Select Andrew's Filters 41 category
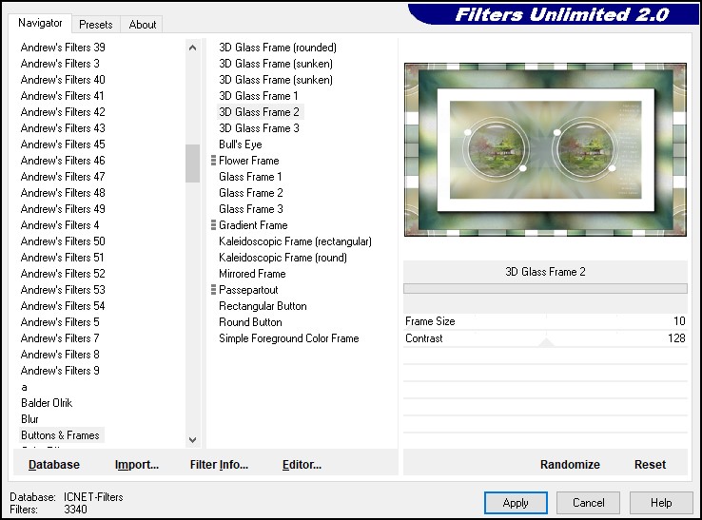 (62, 96)
